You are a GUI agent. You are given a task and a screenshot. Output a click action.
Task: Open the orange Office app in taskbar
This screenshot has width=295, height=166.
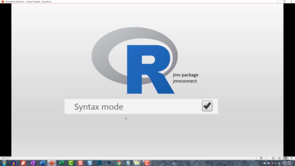pyautogui.click(x=23, y=163)
